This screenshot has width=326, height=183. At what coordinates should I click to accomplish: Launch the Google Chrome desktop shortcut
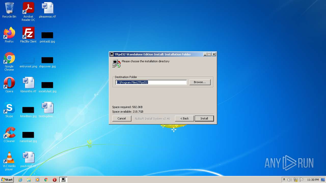pyautogui.click(x=9, y=62)
